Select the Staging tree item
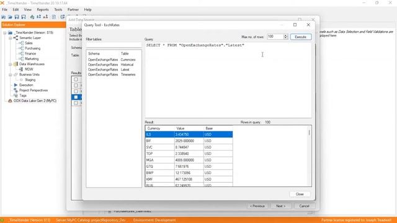The height and width of the screenshot is (223, 397). (30, 80)
